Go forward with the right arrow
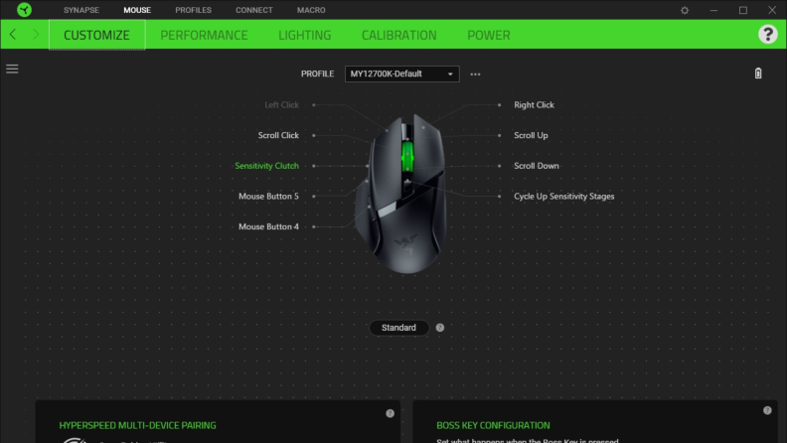The height and width of the screenshot is (443, 787). tap(36, 34)
